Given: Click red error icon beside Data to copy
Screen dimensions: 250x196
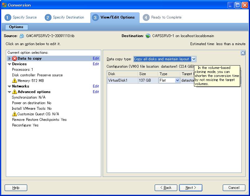Looking at the screenshot, I should coord(15,58).
